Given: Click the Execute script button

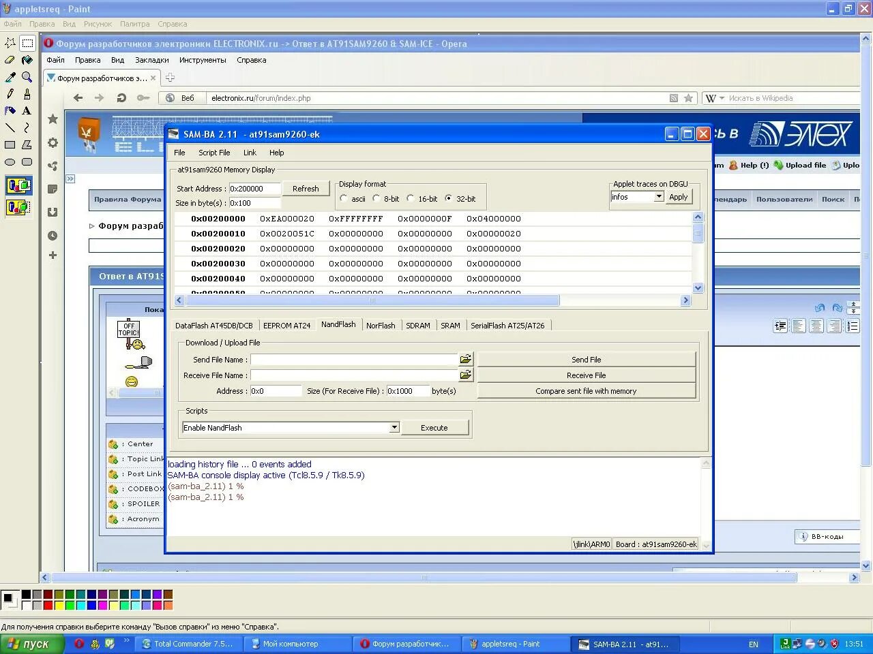Looking at the screenshot, I should (x=434, y=428).
